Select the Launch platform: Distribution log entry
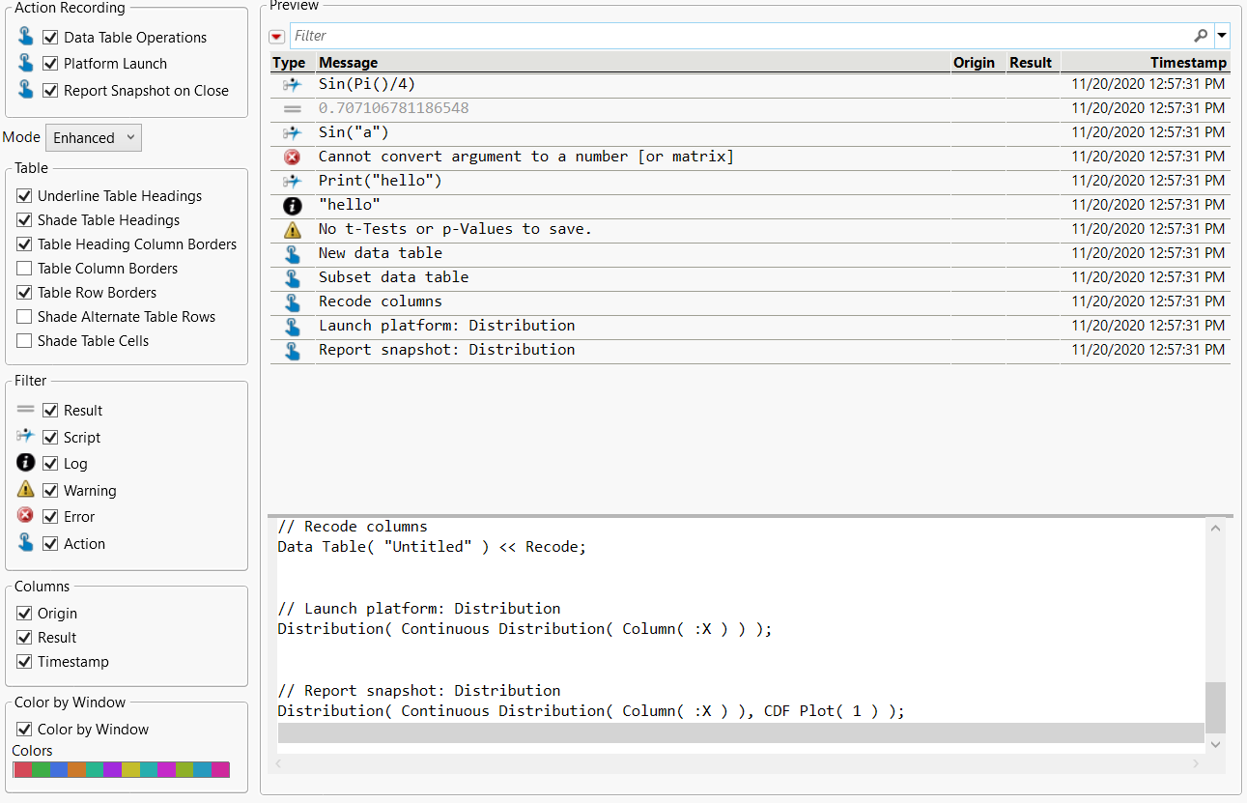 [444, 326]
